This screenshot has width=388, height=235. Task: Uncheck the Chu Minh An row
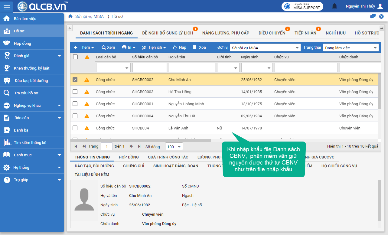(75, 80)
